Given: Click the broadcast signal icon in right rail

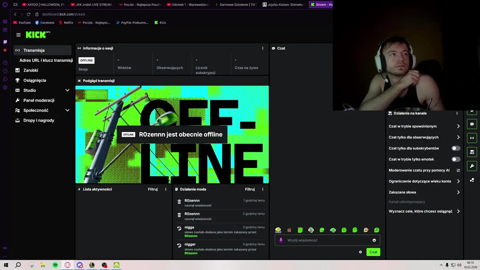Looking at the screenshot, I should (x=472, y=138).
